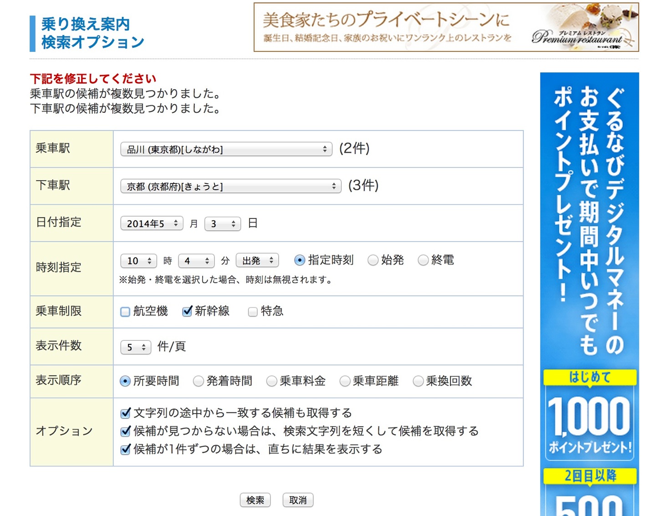Viewport: 663px width, 516px height.
Task: Uncheck 候補が見つからない場合は option checkbox
Action: tap(126, 431)
